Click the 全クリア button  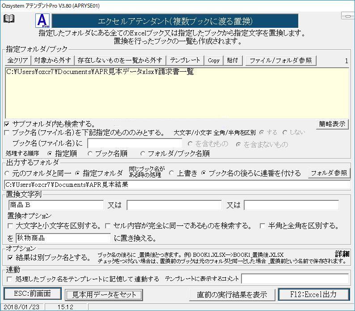pyautogui.click(x=18, y=60)
